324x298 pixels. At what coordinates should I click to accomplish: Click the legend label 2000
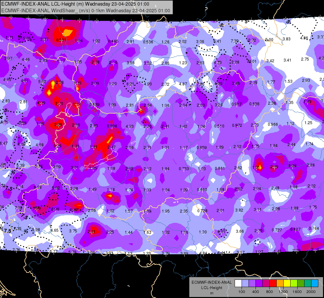click(311, 292)
